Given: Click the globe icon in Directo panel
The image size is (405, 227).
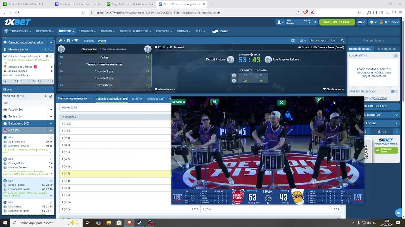Looking at the screenshot, I should pos(51,96).
